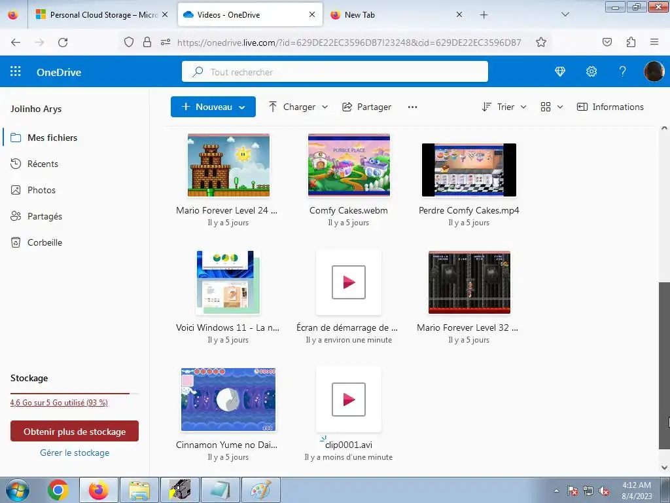Select the Cinnamon Yume no Dai thumbnail

pos(228,400)
